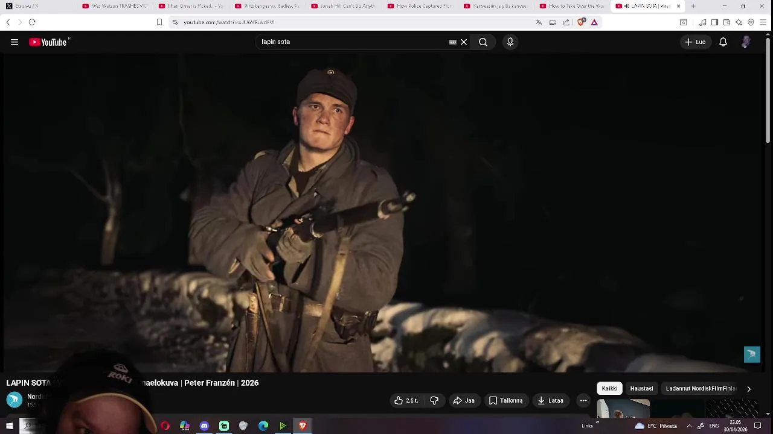The width and height of the screenshot is (773, 434).
Task: Save the video with Tallenna
Action: pyautogui.click(x=506, y=400)
